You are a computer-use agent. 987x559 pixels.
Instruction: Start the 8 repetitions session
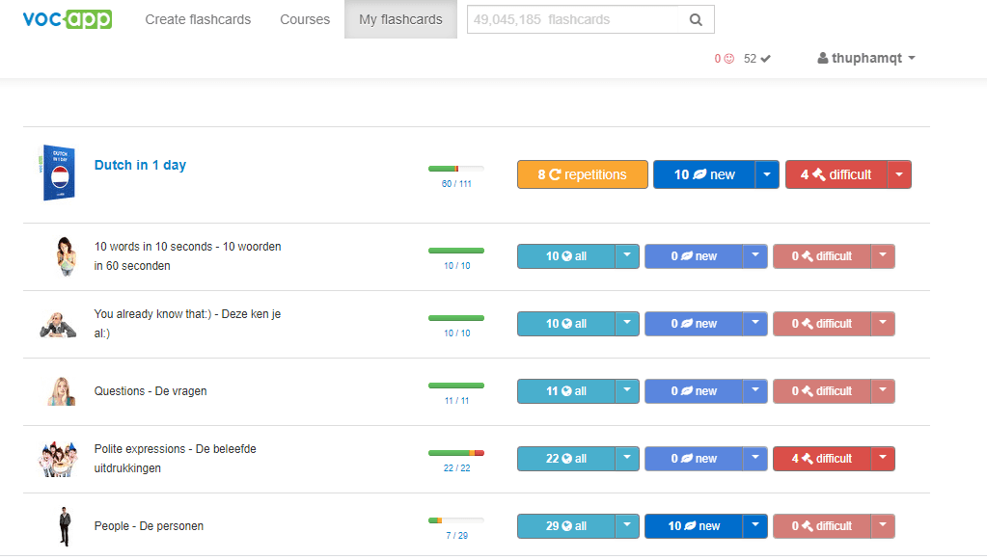coord(582,174)
